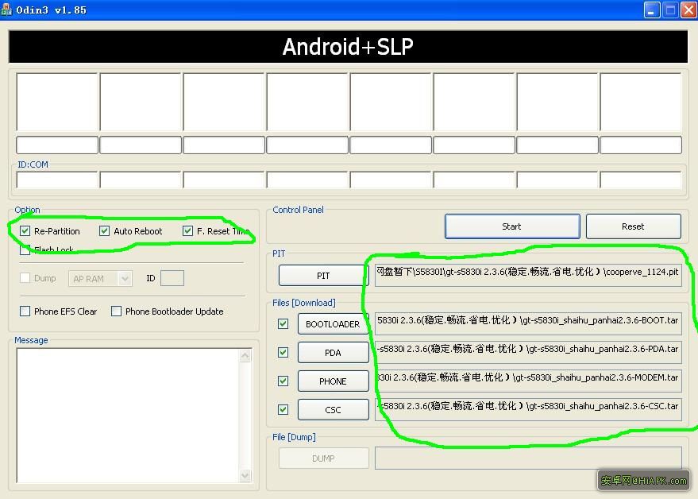The width and height of the screenshot is (698, 499).
Task: Click the last ID:COM port field
Action: 641,180
